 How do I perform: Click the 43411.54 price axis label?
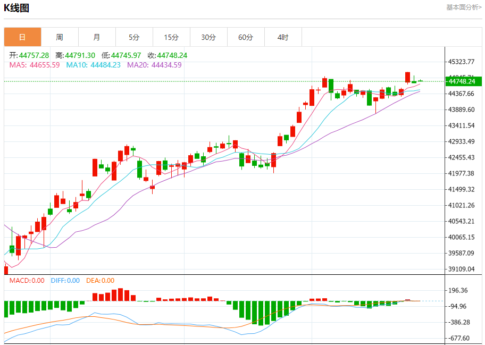click(461, 125)
